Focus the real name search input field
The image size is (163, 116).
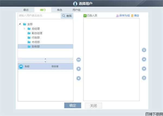39,16
